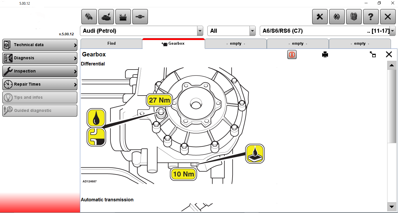This screenshot has height=213, width=398.
Task: Open the A6/S6/RS6 (C7) variant dropdown
Action: (392, 31)
